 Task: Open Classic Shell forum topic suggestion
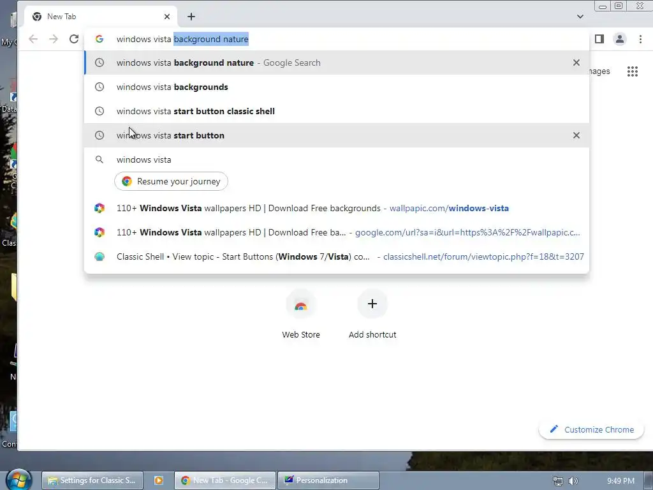337,256
